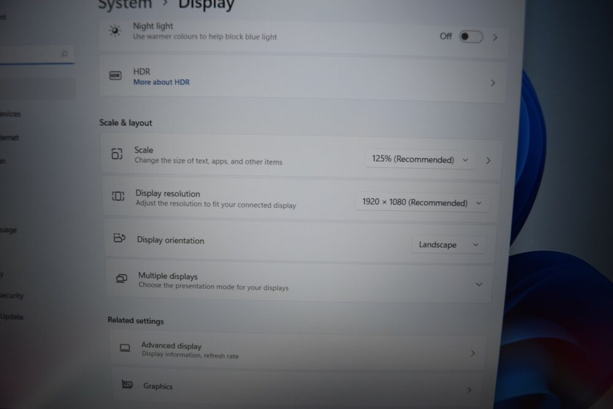Click the "Related settings" section heading
Viewport: 613px width, 409px height.
point(135,321)
